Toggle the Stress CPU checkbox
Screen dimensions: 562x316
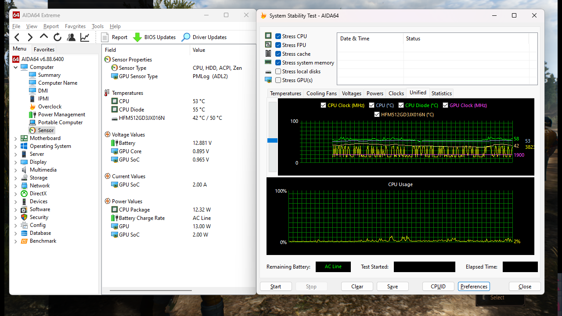278,36
